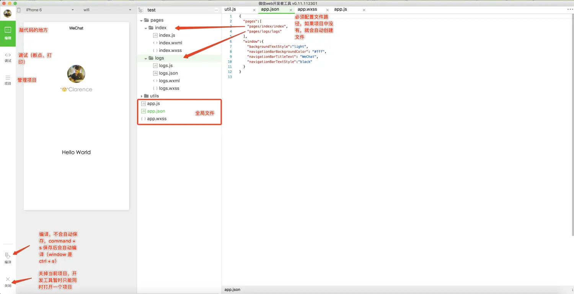Screen dimensions: 574x294
Task: Open the iPhone 6 device dropdown
Action: click(50, 10)
